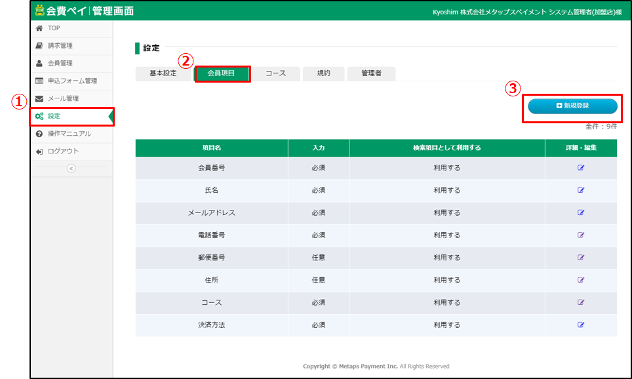Collapse the sidebar with chevron button

pos(71,168)
